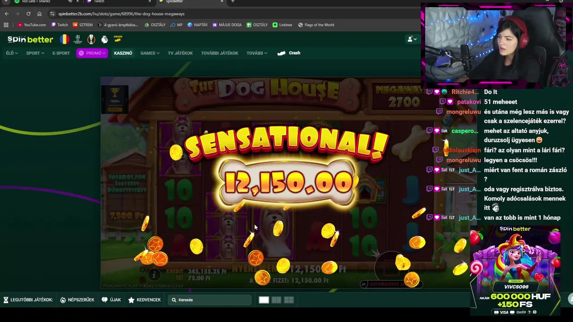Open the SZTREM bookmark
This screenshot has height=322, width=573.
(x=83, y=25)
